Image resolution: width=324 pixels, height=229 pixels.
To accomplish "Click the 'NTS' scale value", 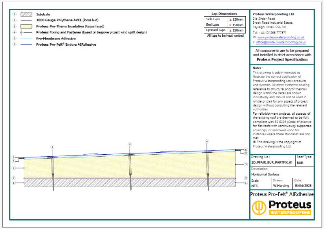I will tap(254, 186).
